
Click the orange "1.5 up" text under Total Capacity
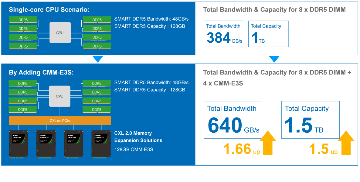pyautogui.click(x=323, y=149)
